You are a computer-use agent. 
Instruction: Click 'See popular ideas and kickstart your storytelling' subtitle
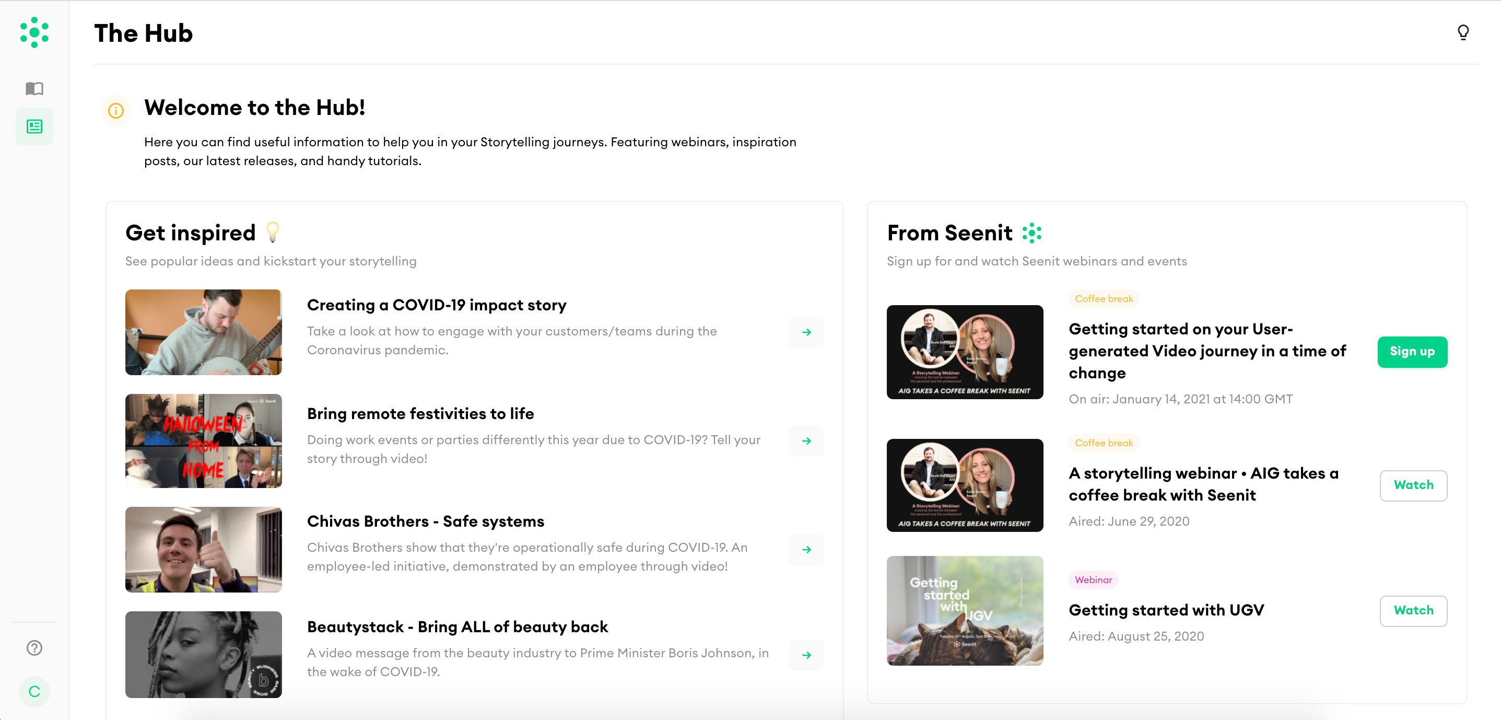(271, 261)
